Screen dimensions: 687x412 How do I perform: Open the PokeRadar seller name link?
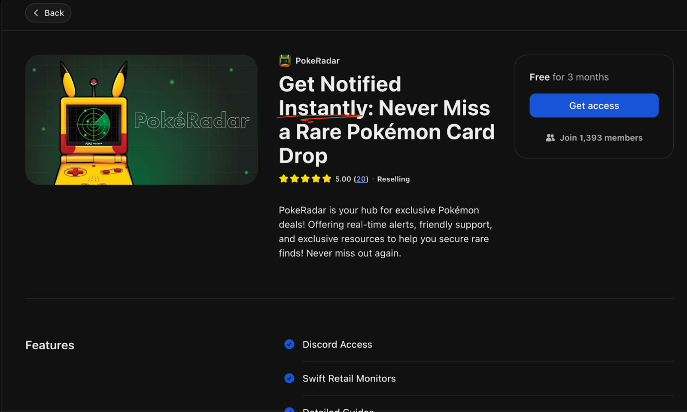[317, 61]
